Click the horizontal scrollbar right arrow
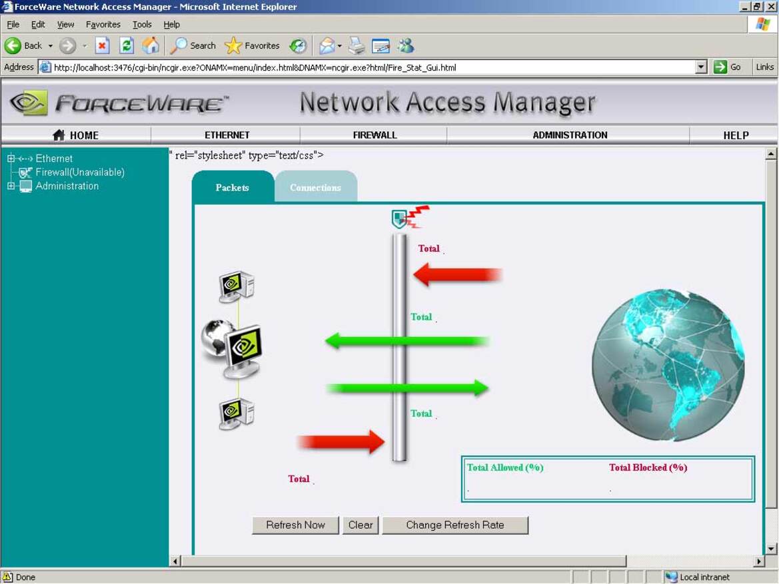Screen dimensions: 779x584 pyautogui.click(x=758, y=561)
